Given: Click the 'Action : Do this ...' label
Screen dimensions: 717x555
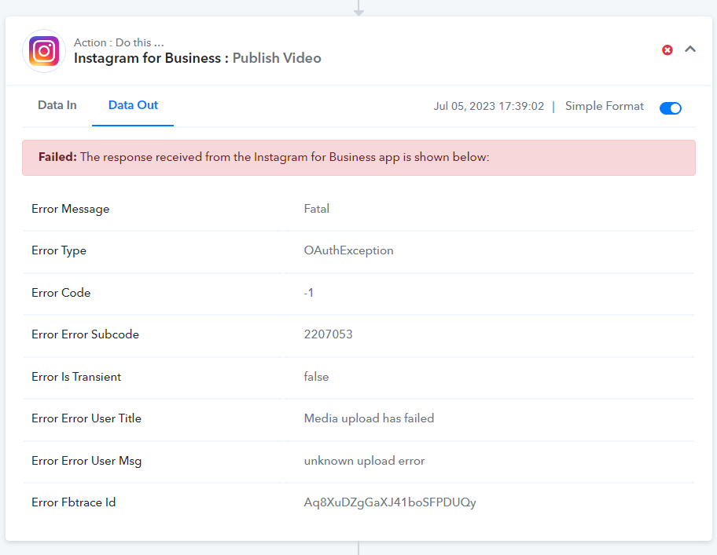Looking at the screenshot, I should click(x=119, y=42).
